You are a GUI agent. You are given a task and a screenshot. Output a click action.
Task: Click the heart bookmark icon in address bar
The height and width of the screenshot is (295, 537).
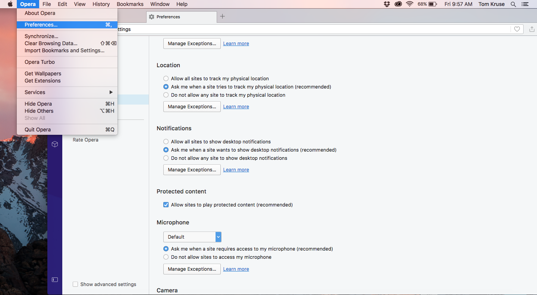point(517,29)
